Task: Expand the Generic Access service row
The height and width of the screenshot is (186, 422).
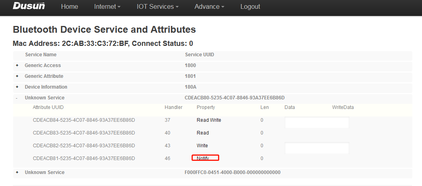Action: tap(17, 65)
